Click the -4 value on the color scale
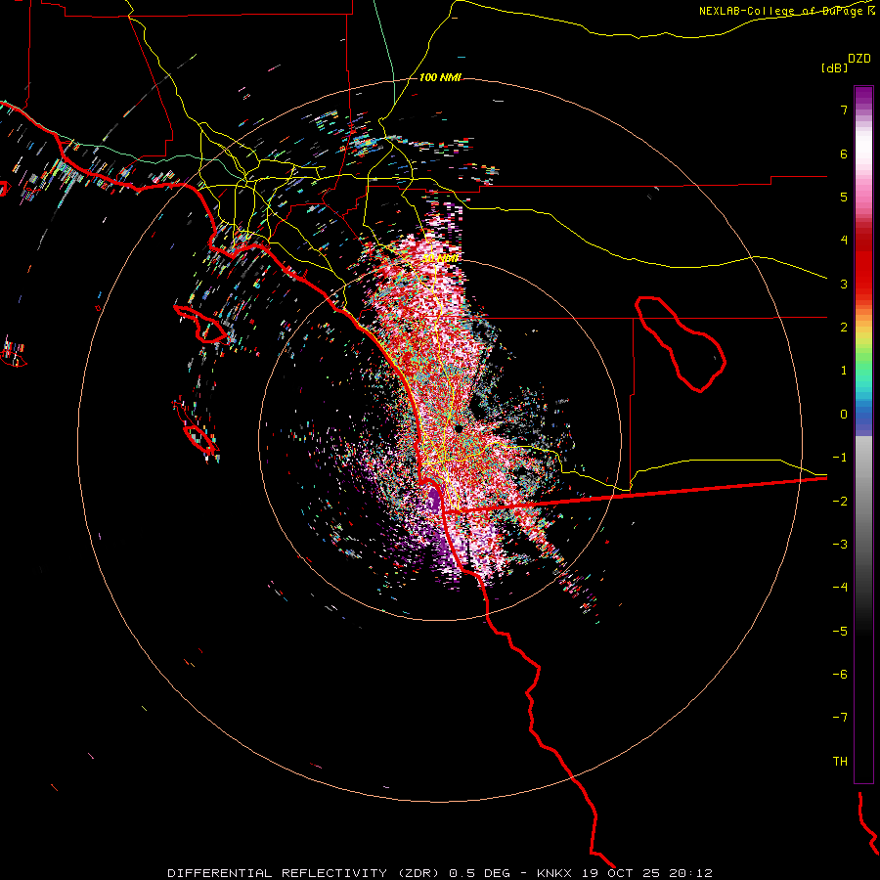The image size is (880, 880). 840,588
